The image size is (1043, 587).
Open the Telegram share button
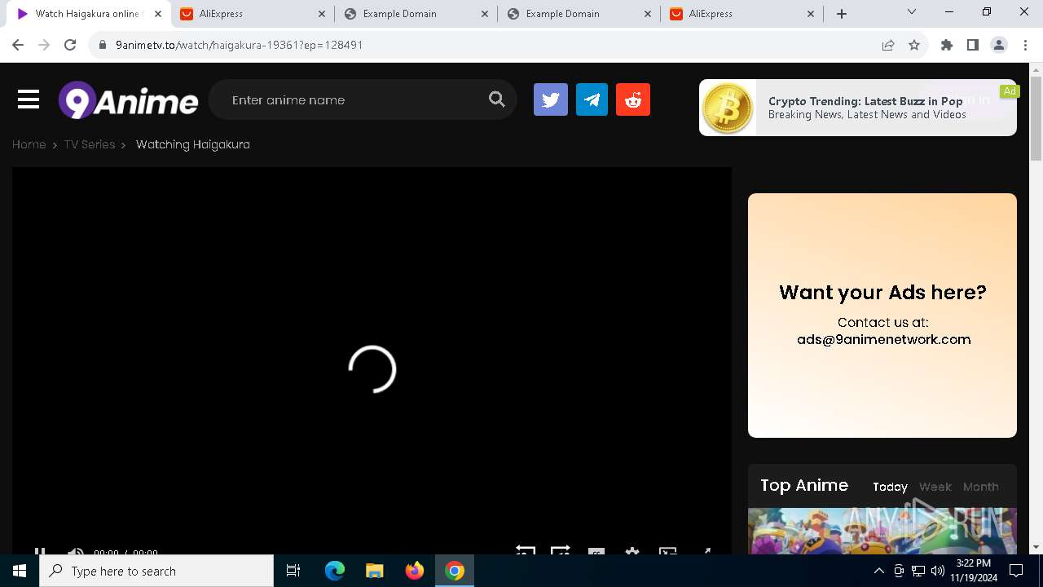(x=592, y=99)
